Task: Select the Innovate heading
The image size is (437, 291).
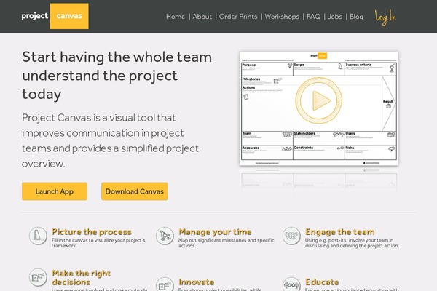Action: pos(197,282)
